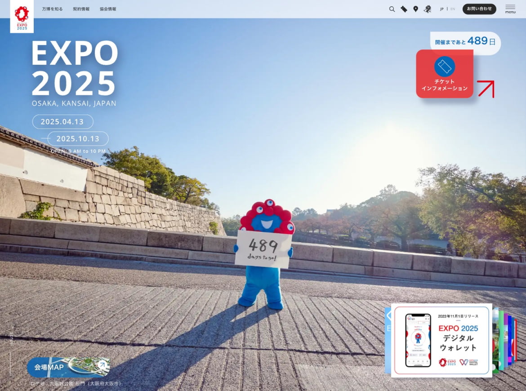This screenshot has width=526, height=391.
Task: Click the OPEN: 9 AM to 10 PM text
Action: (x=78, y=151)
